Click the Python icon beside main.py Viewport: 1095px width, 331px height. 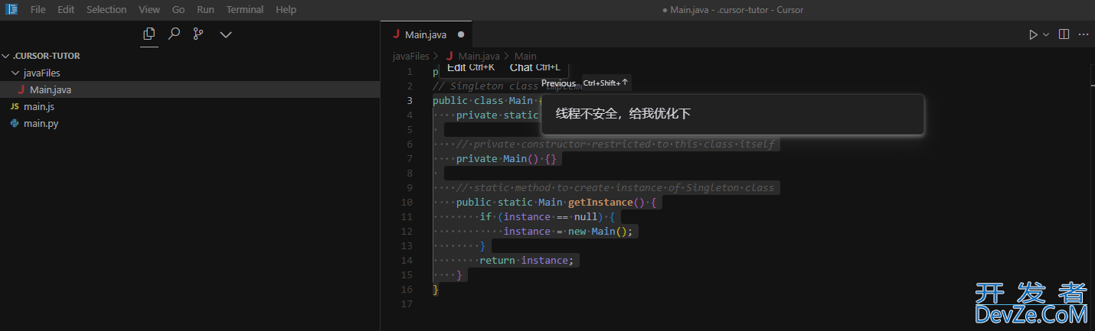point(15,123)
